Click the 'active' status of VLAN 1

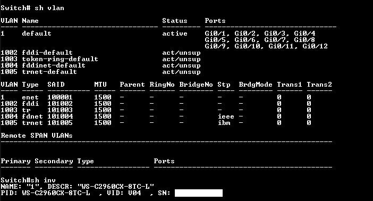pyautogui.click(x=175, y=33)
